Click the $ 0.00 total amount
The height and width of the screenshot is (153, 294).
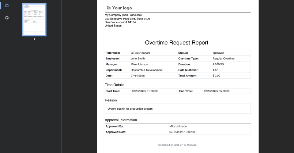(x=216, y=76)
